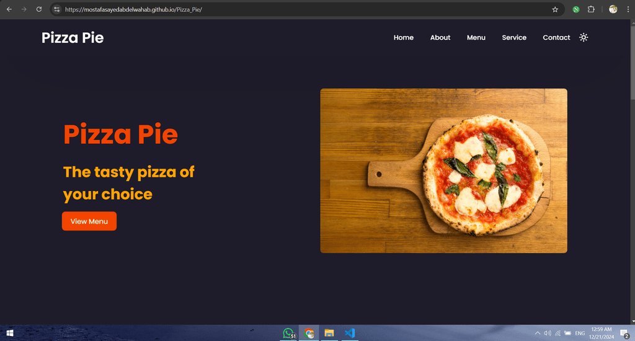Open the Contact nav link
Viewport: 635px width, 341px height.
click(x=556, y=37)
